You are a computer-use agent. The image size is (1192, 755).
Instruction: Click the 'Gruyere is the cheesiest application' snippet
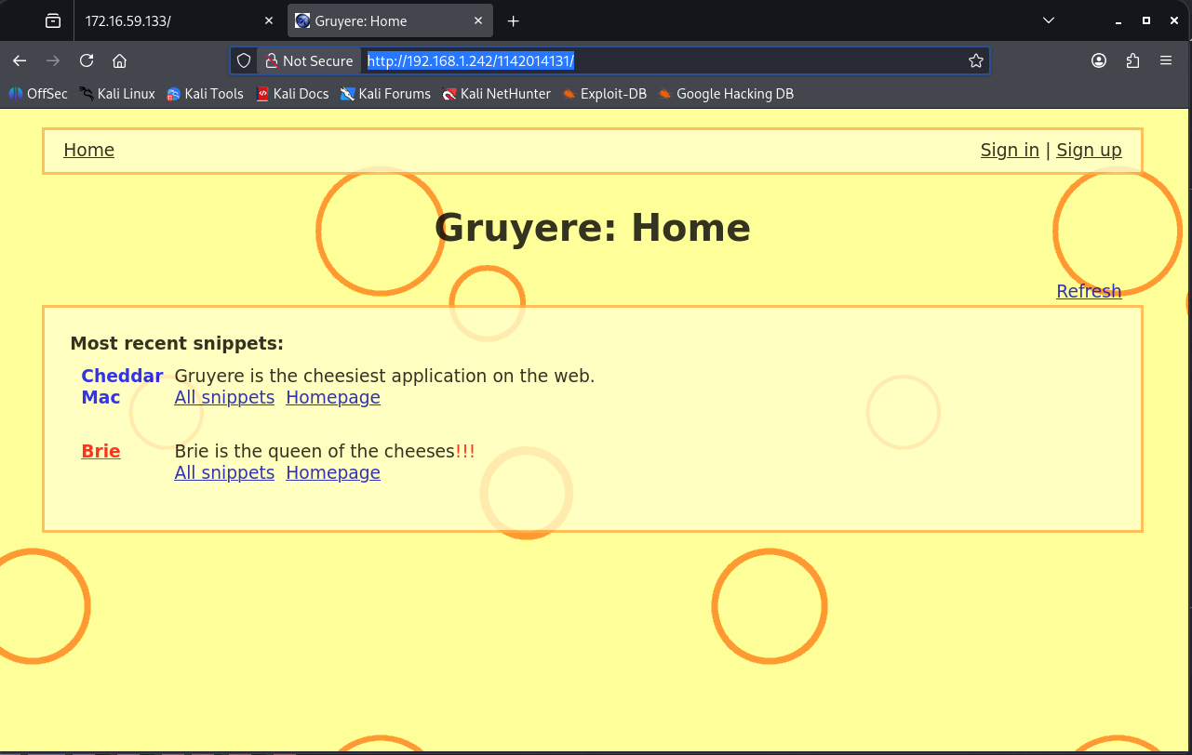(x=384, y=376)
